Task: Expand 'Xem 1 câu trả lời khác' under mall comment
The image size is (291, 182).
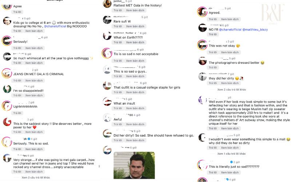Action: point(231,154)
